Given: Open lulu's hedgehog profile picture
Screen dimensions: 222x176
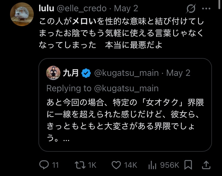Looking at the screenshot, I should click(22, 15).
